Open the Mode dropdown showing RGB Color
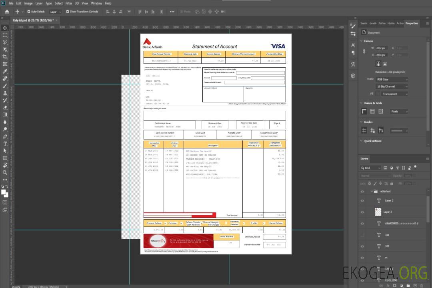The image size is (432, 288). click(392, 80)
